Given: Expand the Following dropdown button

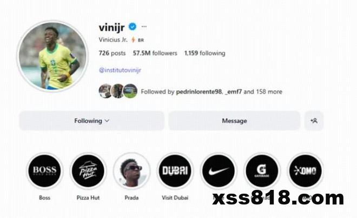Looking at the screenshot, I should 91,121.
